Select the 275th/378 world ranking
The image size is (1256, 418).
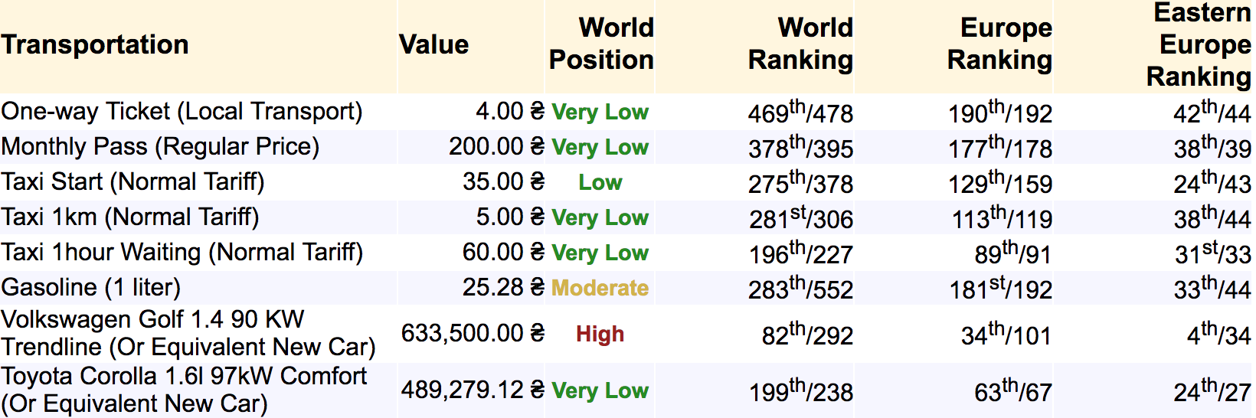(x=800, y=183)
